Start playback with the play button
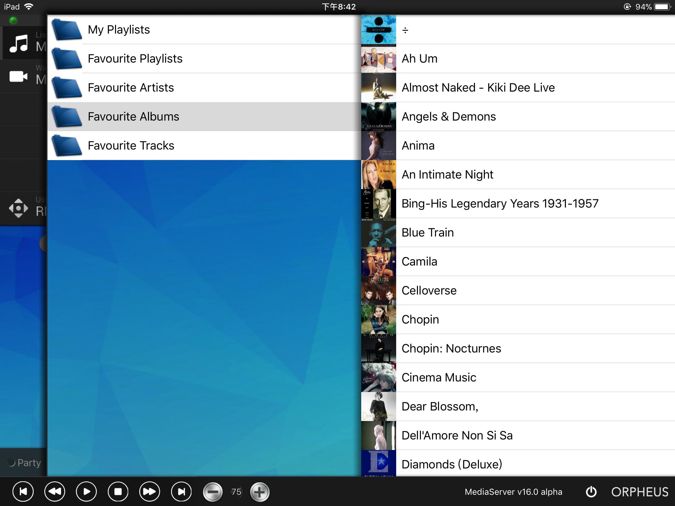The image size is (675, 506). 86,492
